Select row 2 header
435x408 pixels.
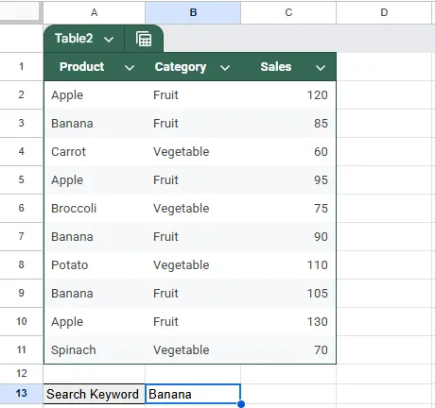[21, 94]
